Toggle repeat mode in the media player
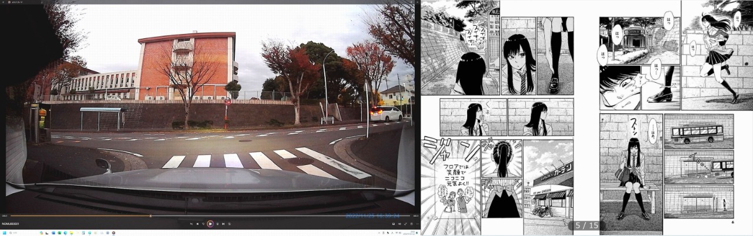Viewport: 753px width, 236px height. click(x=229, y=224)
